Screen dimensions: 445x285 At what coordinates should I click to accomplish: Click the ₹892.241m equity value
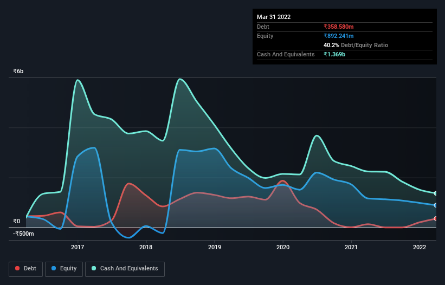tap(339, 36)
